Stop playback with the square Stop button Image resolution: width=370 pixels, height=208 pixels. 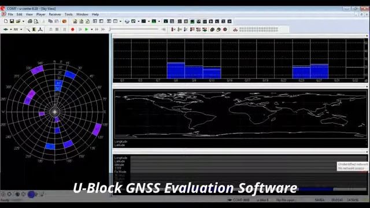tap(57, 29)
